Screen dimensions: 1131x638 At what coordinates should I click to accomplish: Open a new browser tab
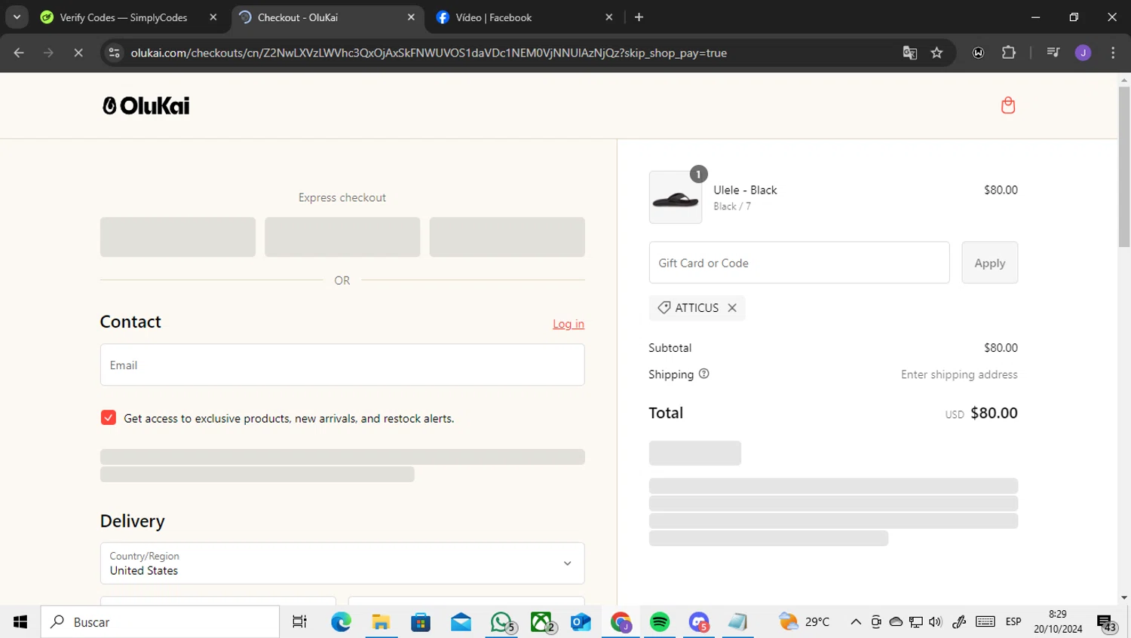(639, 17)
